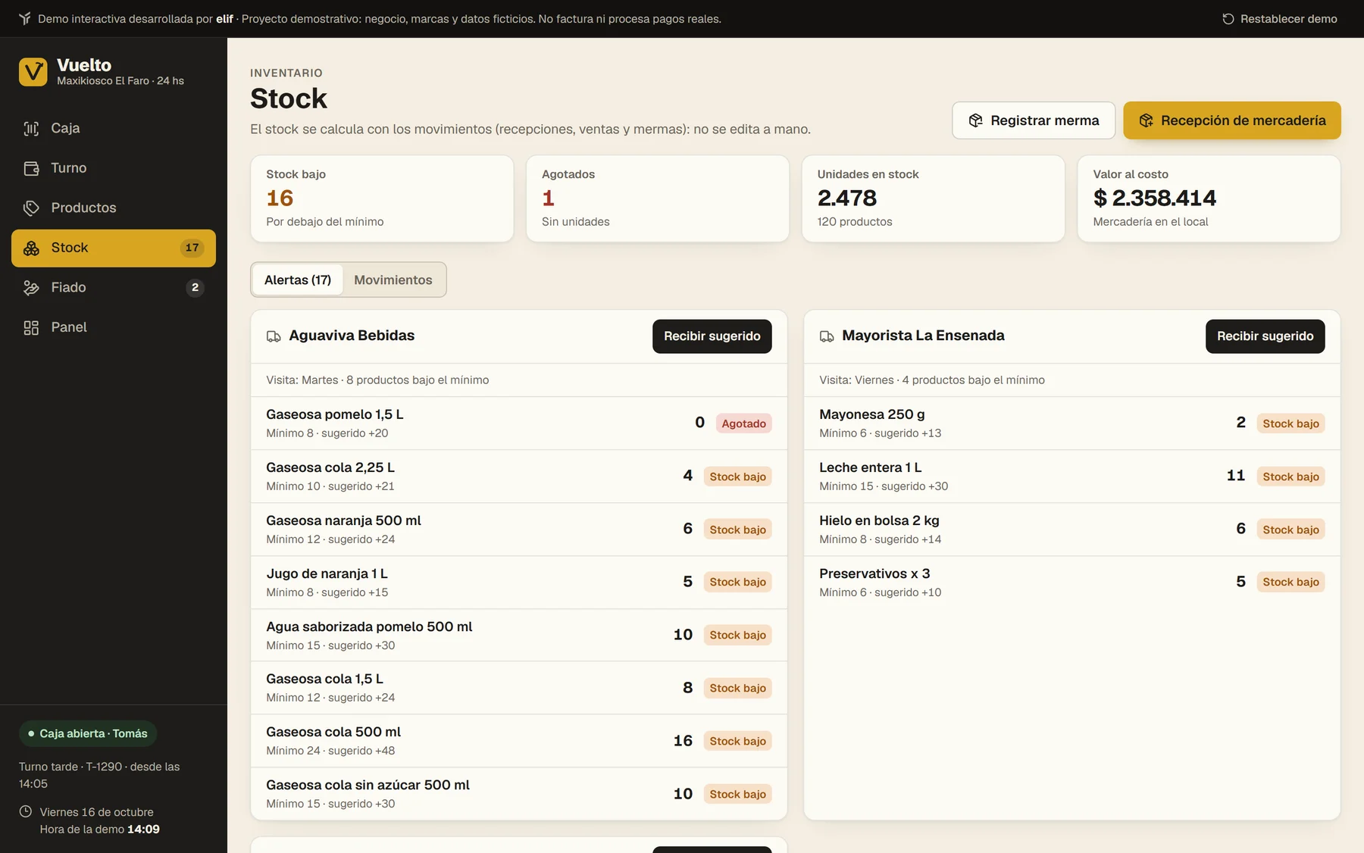Click the Productos tag icon in sidebar
This screenshot has height=853, width=1364.
31,208
